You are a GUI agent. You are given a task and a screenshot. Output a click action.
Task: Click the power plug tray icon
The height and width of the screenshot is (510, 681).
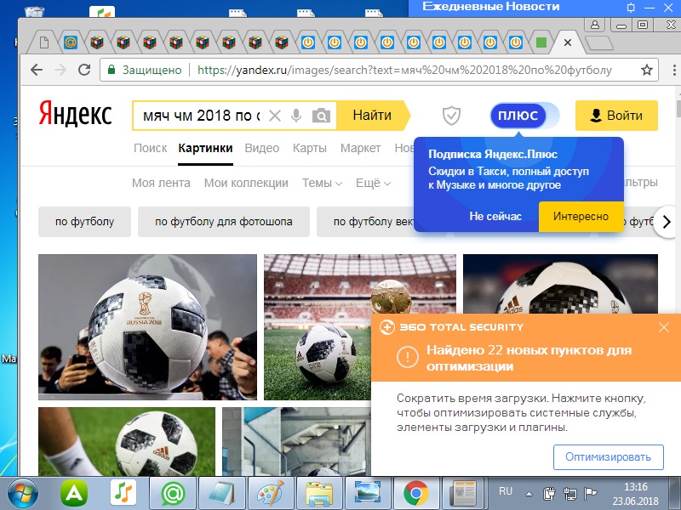click(549, 493)
